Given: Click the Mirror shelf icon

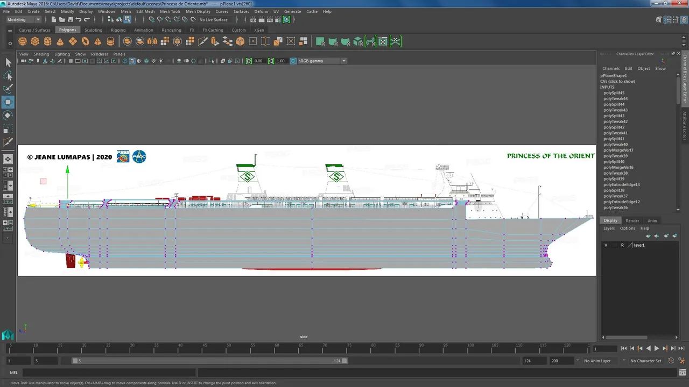Looking at the screenshot, I should [152, 41].
